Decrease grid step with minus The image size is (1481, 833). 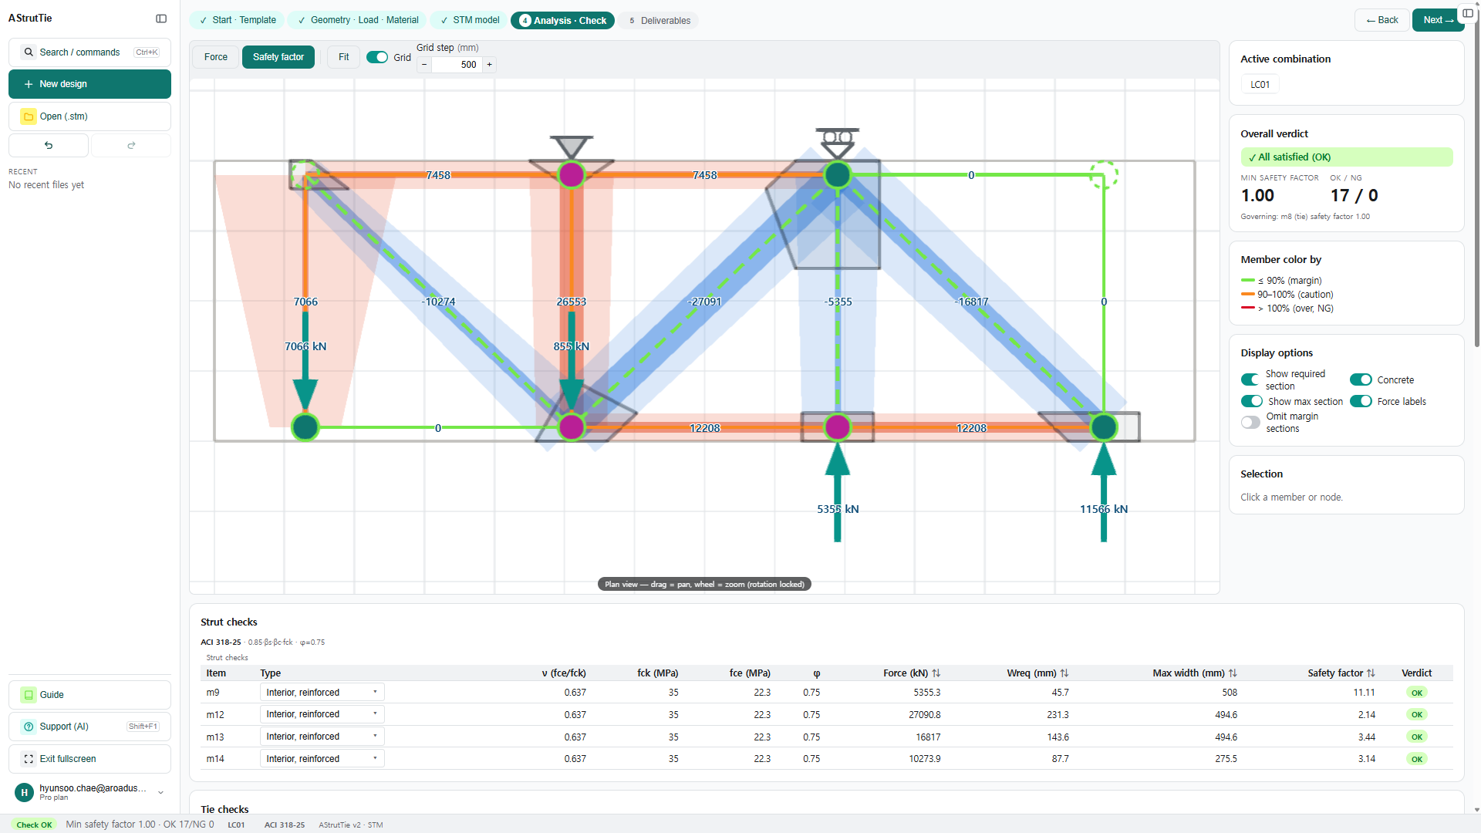tap(424, 65)
